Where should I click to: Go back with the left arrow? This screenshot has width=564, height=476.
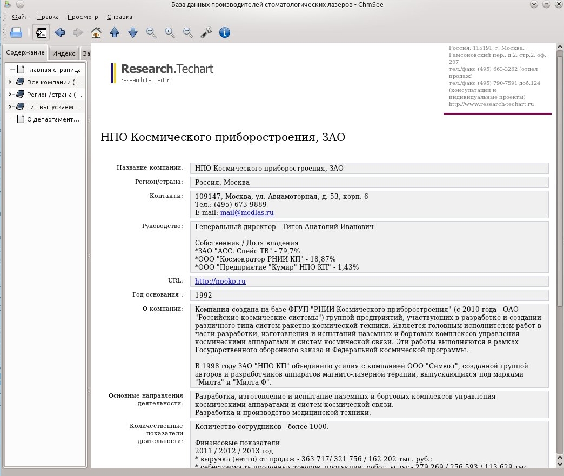[60, 33]
